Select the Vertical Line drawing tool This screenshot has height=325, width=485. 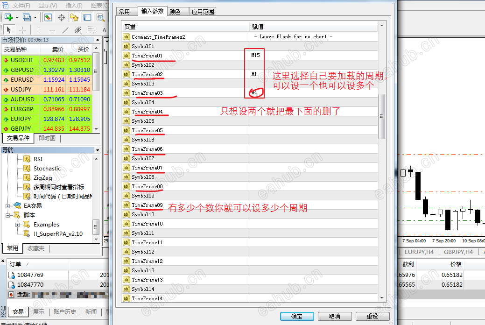[39, 30]
